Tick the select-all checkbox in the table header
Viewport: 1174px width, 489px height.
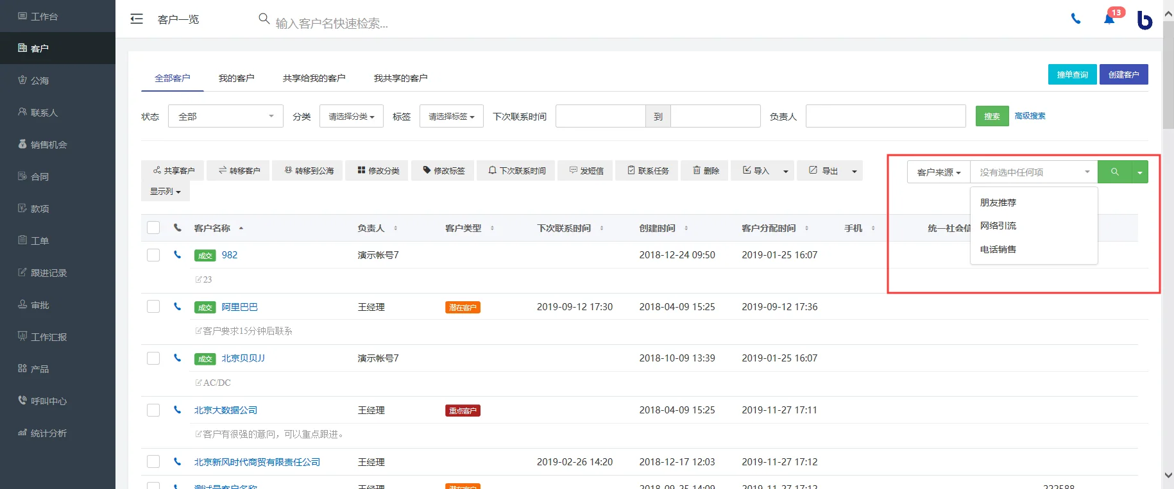[153, 228]
